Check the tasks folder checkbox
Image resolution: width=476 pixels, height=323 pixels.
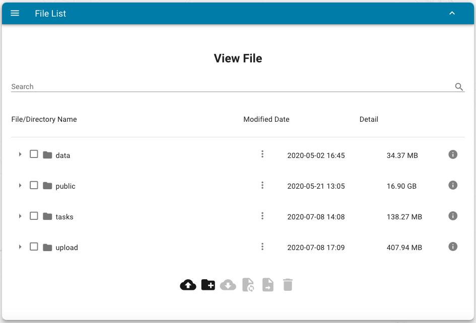point(34,216)
